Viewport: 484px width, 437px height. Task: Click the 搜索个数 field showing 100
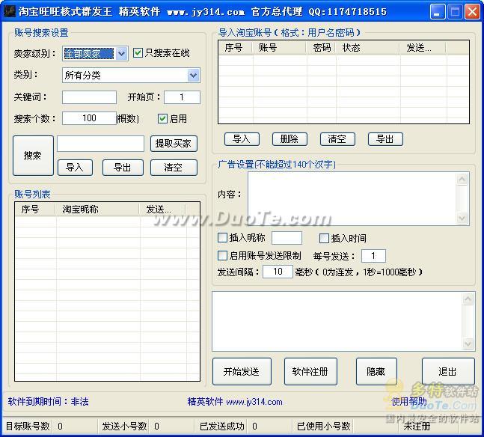click(89, 118)
